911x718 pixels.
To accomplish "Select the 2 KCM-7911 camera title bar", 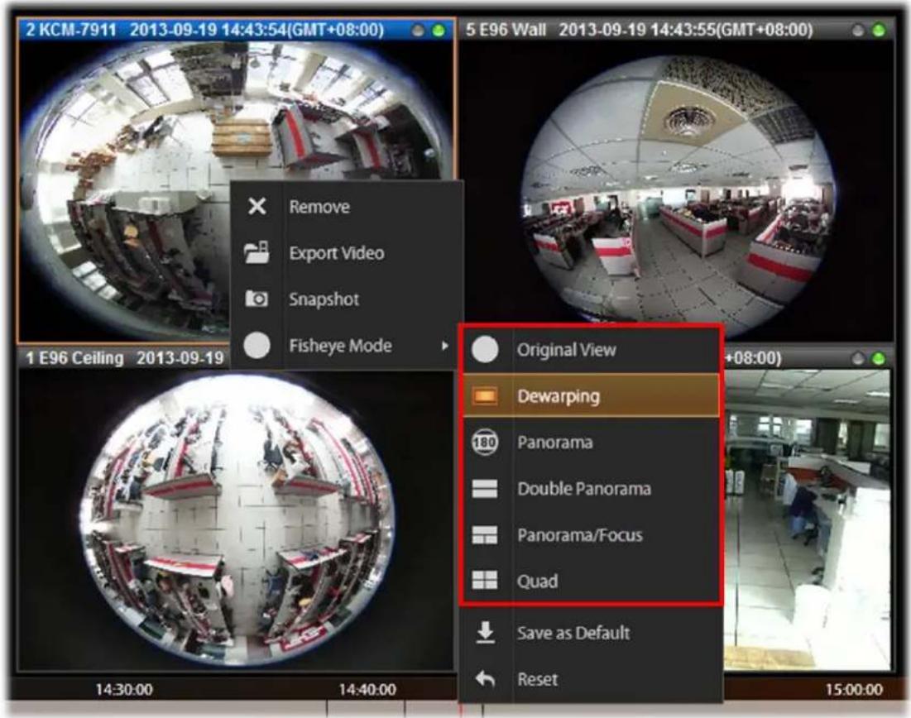I will click(236, 30).
